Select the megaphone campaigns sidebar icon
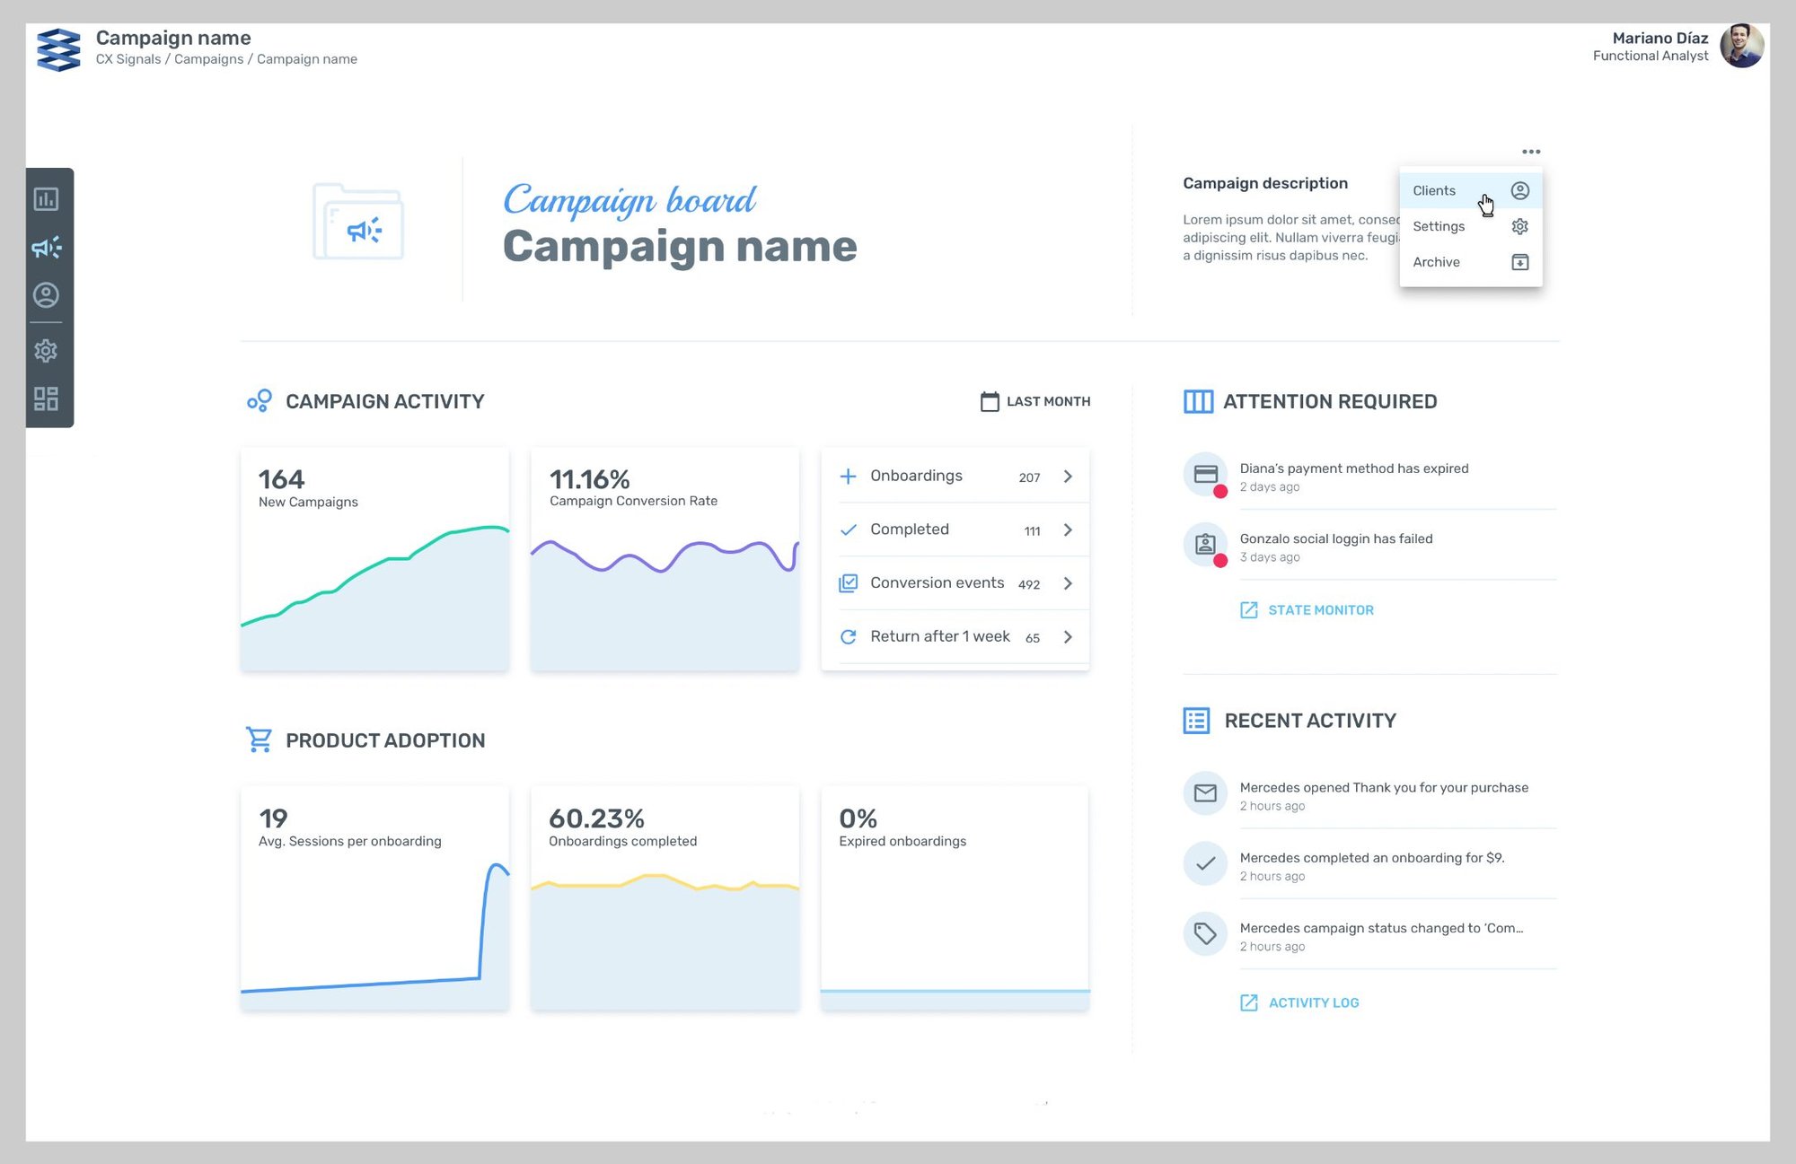The width and height of the screenshot is (1796, 1164). pos(46,248)
